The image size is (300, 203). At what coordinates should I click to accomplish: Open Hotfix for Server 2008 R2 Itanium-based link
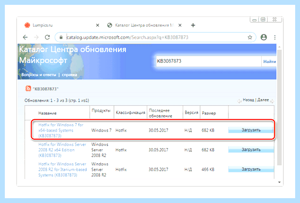pos(62,170)
